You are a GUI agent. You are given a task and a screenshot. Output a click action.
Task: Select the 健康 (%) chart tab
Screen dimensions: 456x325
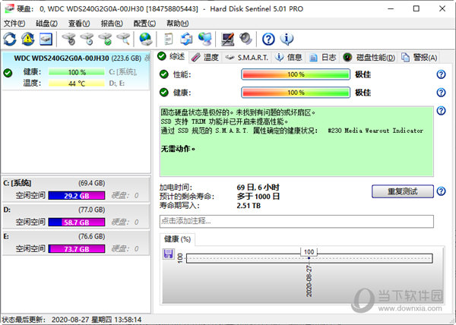(177, 239)
